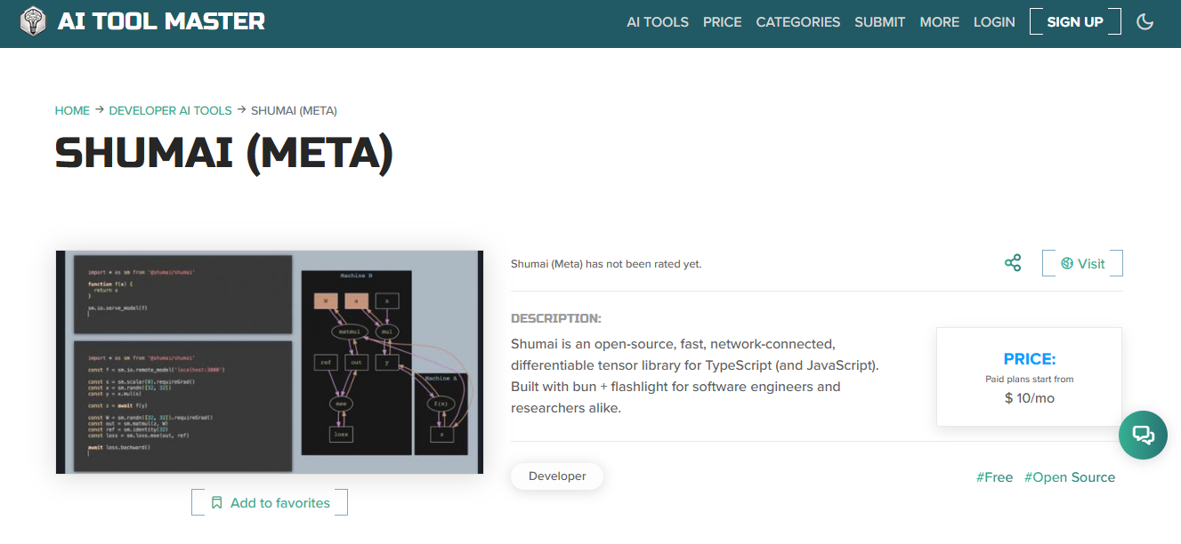1181x544 pixels.
Task: Open the AI TOOLS menu
Action: (658, 22)
